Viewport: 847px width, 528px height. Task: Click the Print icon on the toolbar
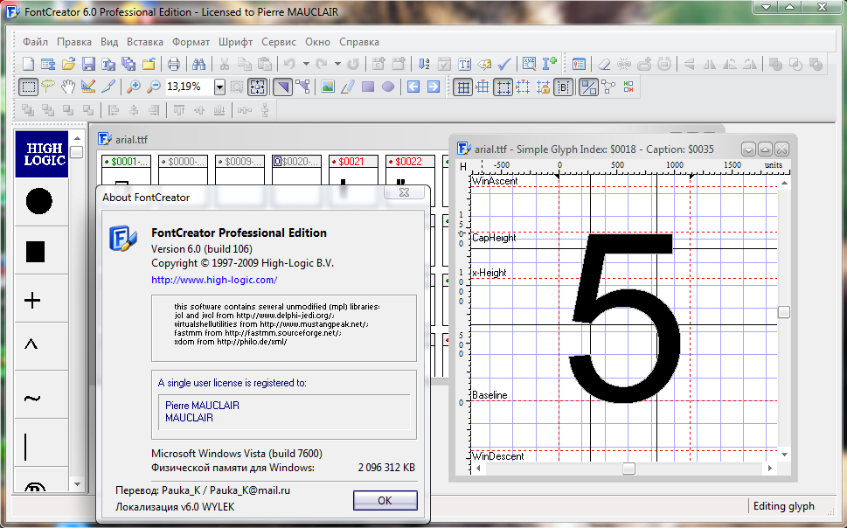pos(175,64)
